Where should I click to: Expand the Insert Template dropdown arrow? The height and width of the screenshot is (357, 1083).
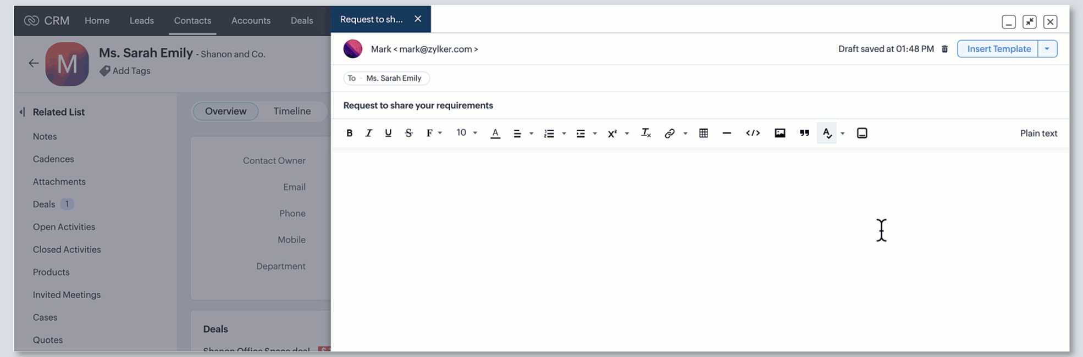pyautogui.click(x=1047, y=49)
